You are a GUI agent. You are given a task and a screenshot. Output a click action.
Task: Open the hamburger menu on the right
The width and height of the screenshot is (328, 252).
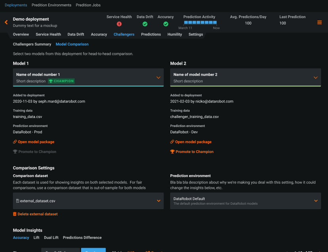coord(319,22)
